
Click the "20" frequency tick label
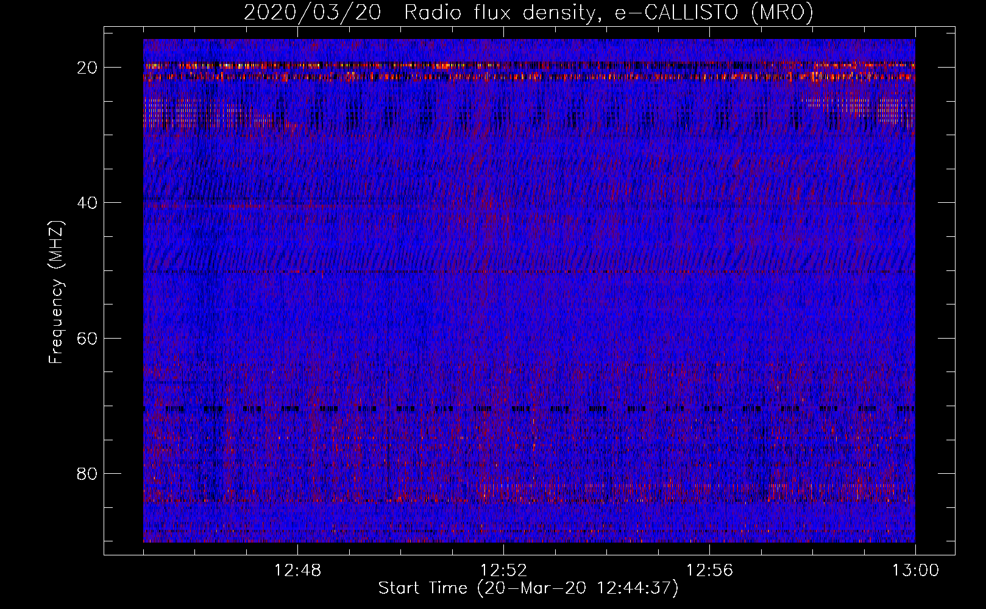point(88,68)
